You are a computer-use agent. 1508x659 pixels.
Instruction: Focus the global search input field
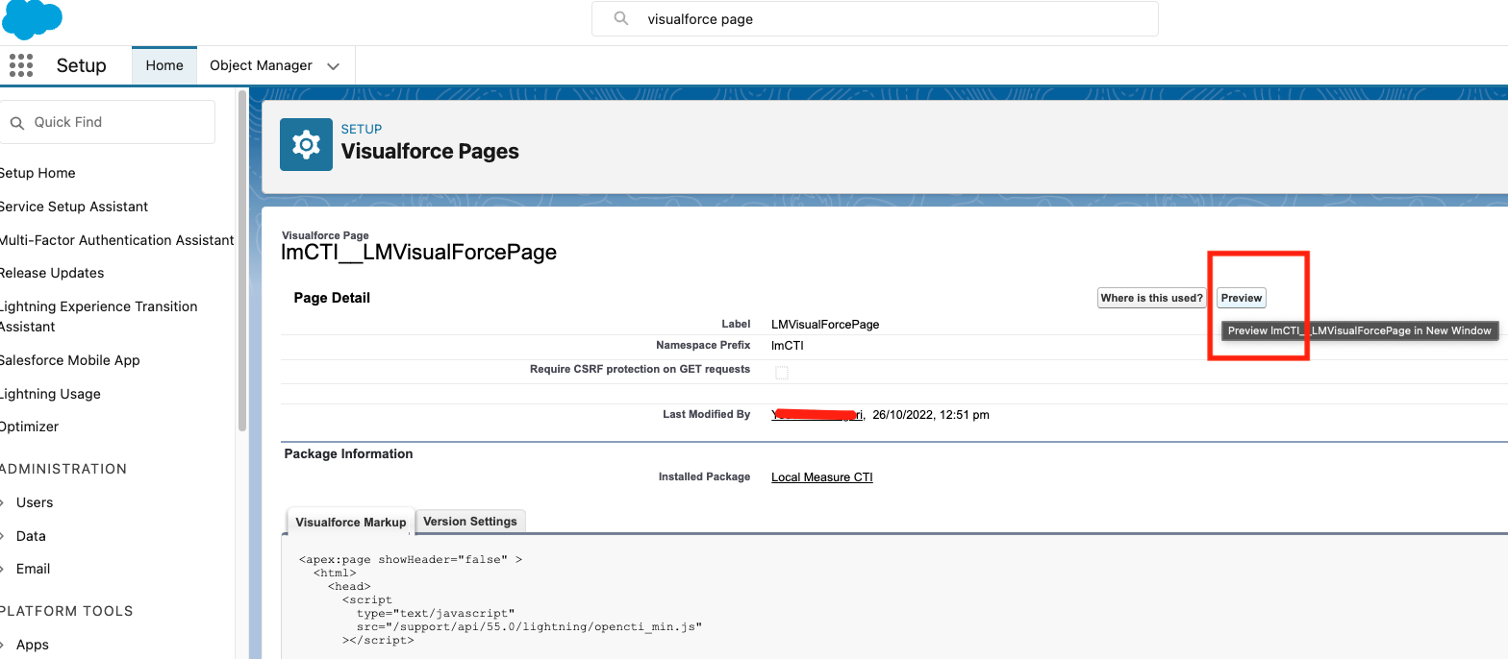click(885, 18)
